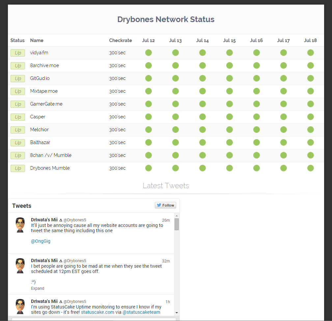
Task: Select the Casper service name
Action: coord(38,117)
